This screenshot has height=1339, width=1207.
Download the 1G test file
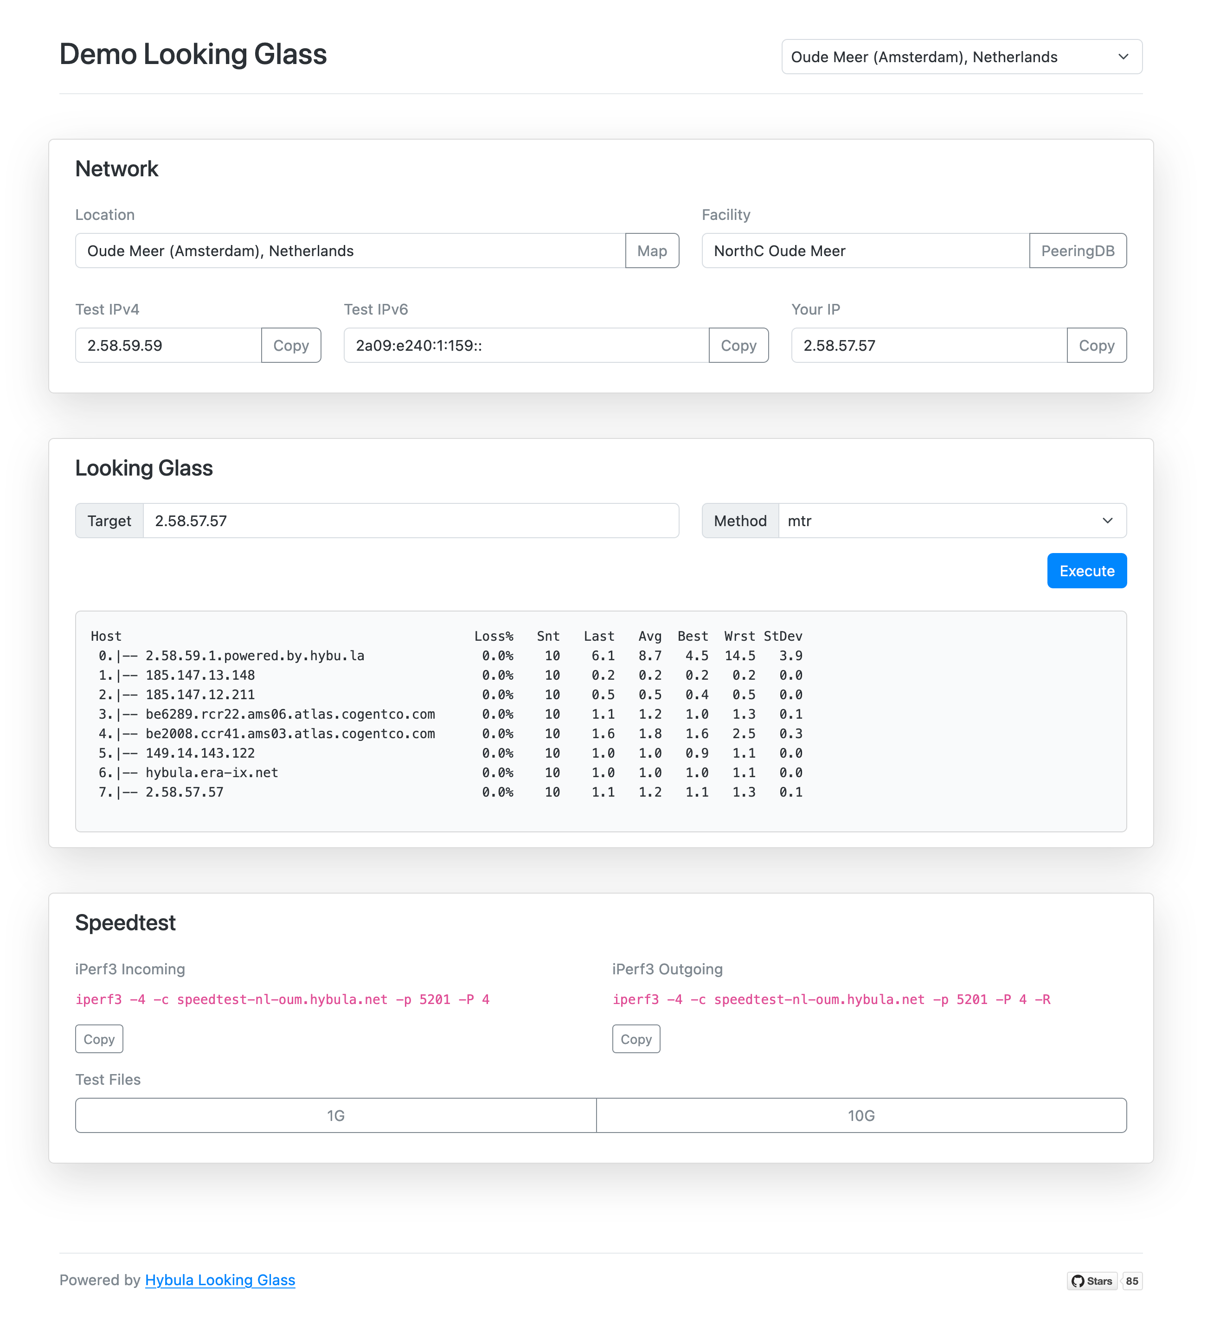335,1115
